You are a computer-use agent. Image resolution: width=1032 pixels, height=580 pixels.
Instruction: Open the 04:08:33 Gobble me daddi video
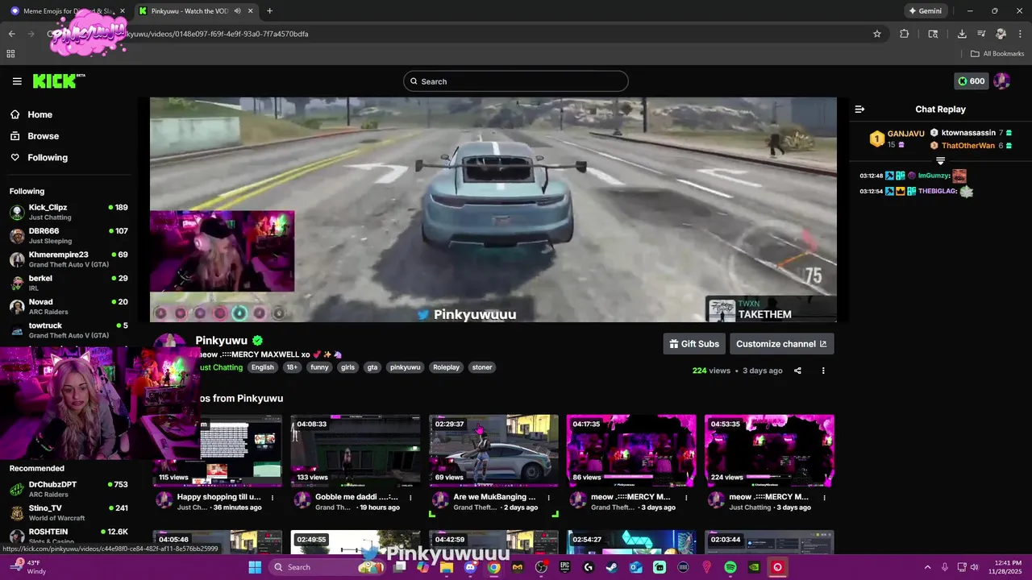[356, 451]
